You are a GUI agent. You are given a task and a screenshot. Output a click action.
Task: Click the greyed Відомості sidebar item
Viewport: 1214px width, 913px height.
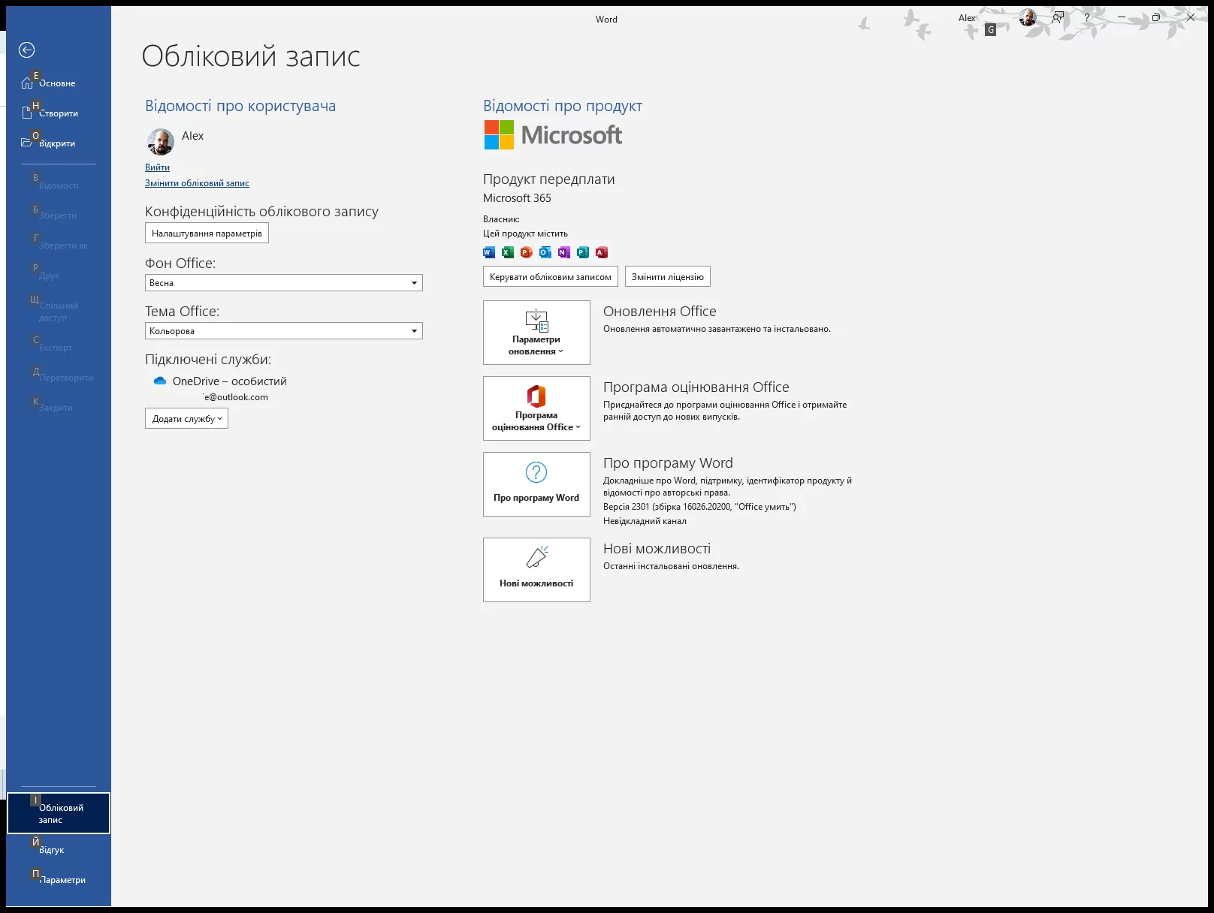point(59,185)
